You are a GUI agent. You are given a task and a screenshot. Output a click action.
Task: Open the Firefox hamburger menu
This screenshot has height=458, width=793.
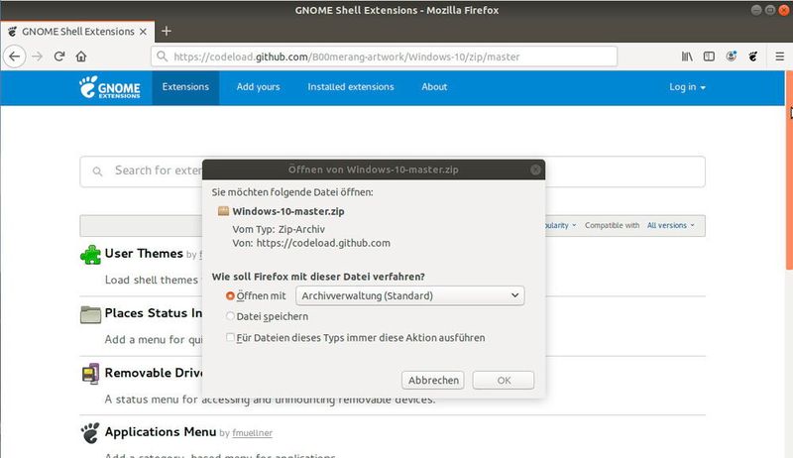pyautogui.click(x=779, y=57)
